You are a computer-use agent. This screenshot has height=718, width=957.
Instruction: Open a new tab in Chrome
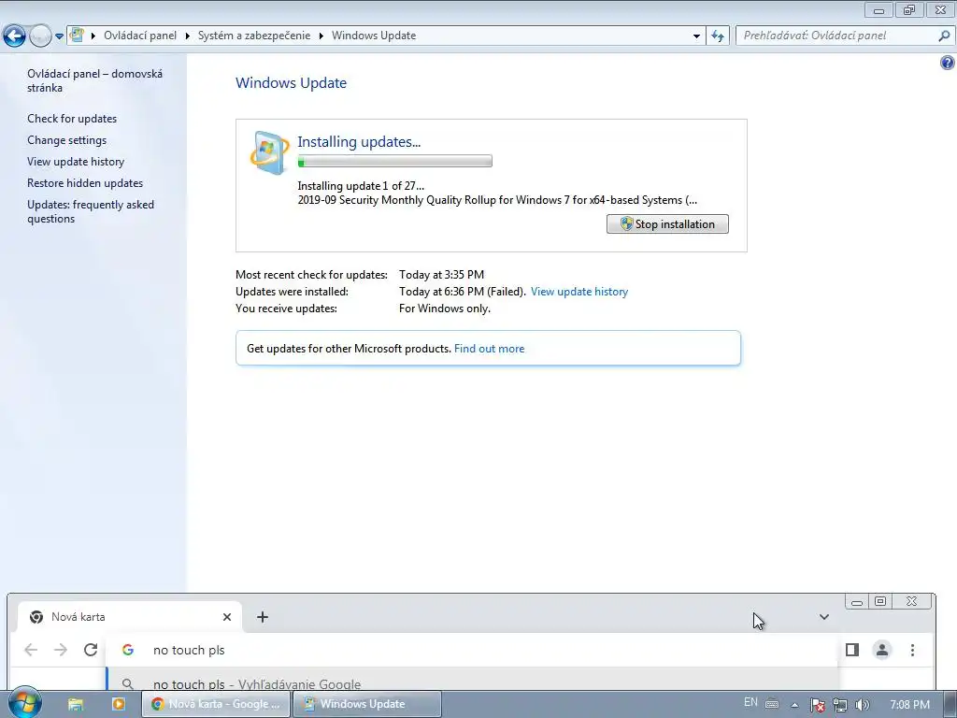pos(263,617)
